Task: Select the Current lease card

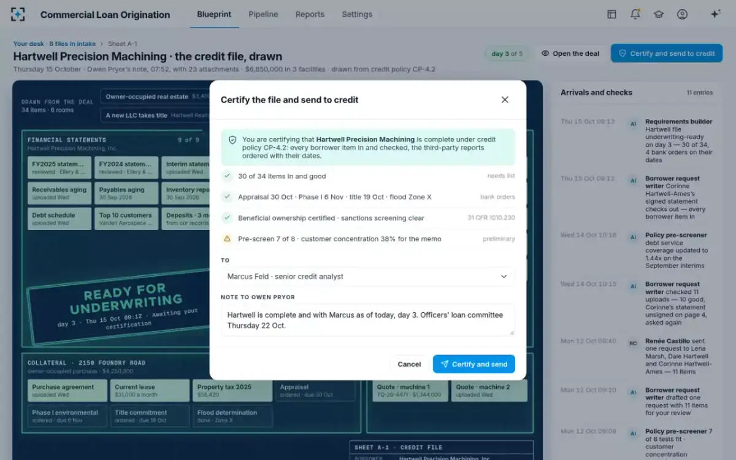Action: click(x=150, y=391)
